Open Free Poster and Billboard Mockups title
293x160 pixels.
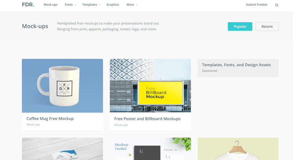pyautogui.click(x=147, y=119)
